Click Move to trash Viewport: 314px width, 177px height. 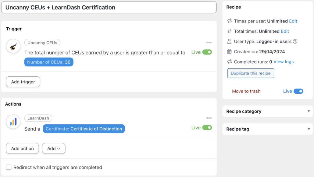click(246, 91)
